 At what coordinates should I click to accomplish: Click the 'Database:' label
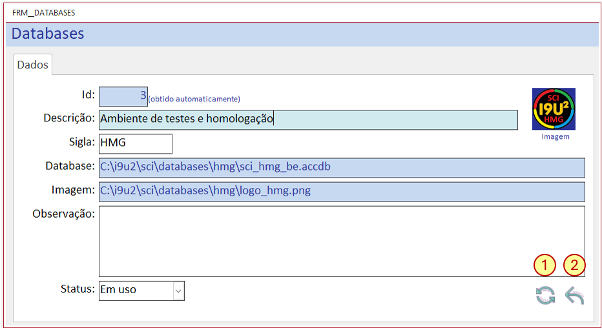tap(70, 166)
